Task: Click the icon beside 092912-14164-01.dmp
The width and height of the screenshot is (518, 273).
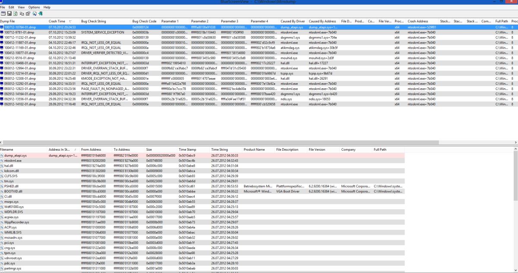Action: [2, 93]
